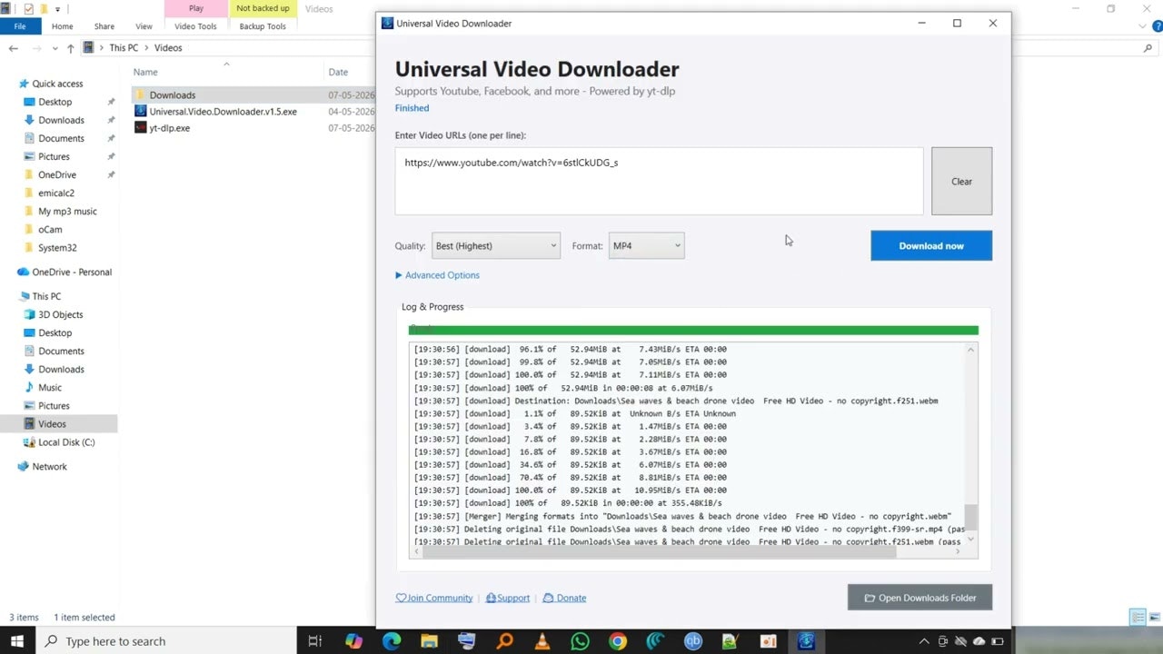Viewport: 1163px width, 654px height.
Task: Click the OneDrive cloud tray icon
Action: (x=979, y=641)
